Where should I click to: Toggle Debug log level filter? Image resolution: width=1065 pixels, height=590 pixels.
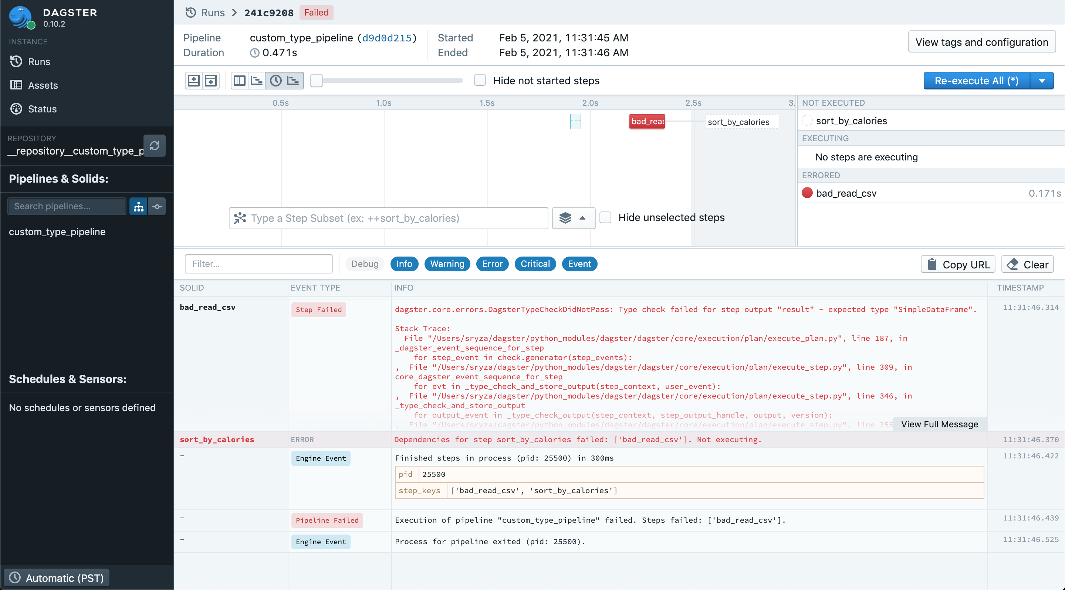point(365,264)
